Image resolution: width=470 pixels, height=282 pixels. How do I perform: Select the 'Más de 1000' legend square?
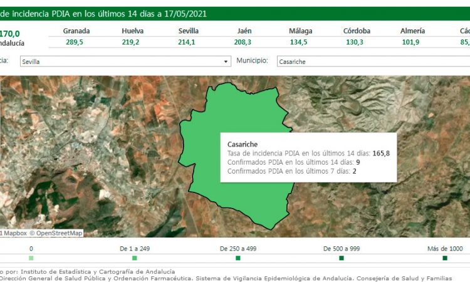444,258
